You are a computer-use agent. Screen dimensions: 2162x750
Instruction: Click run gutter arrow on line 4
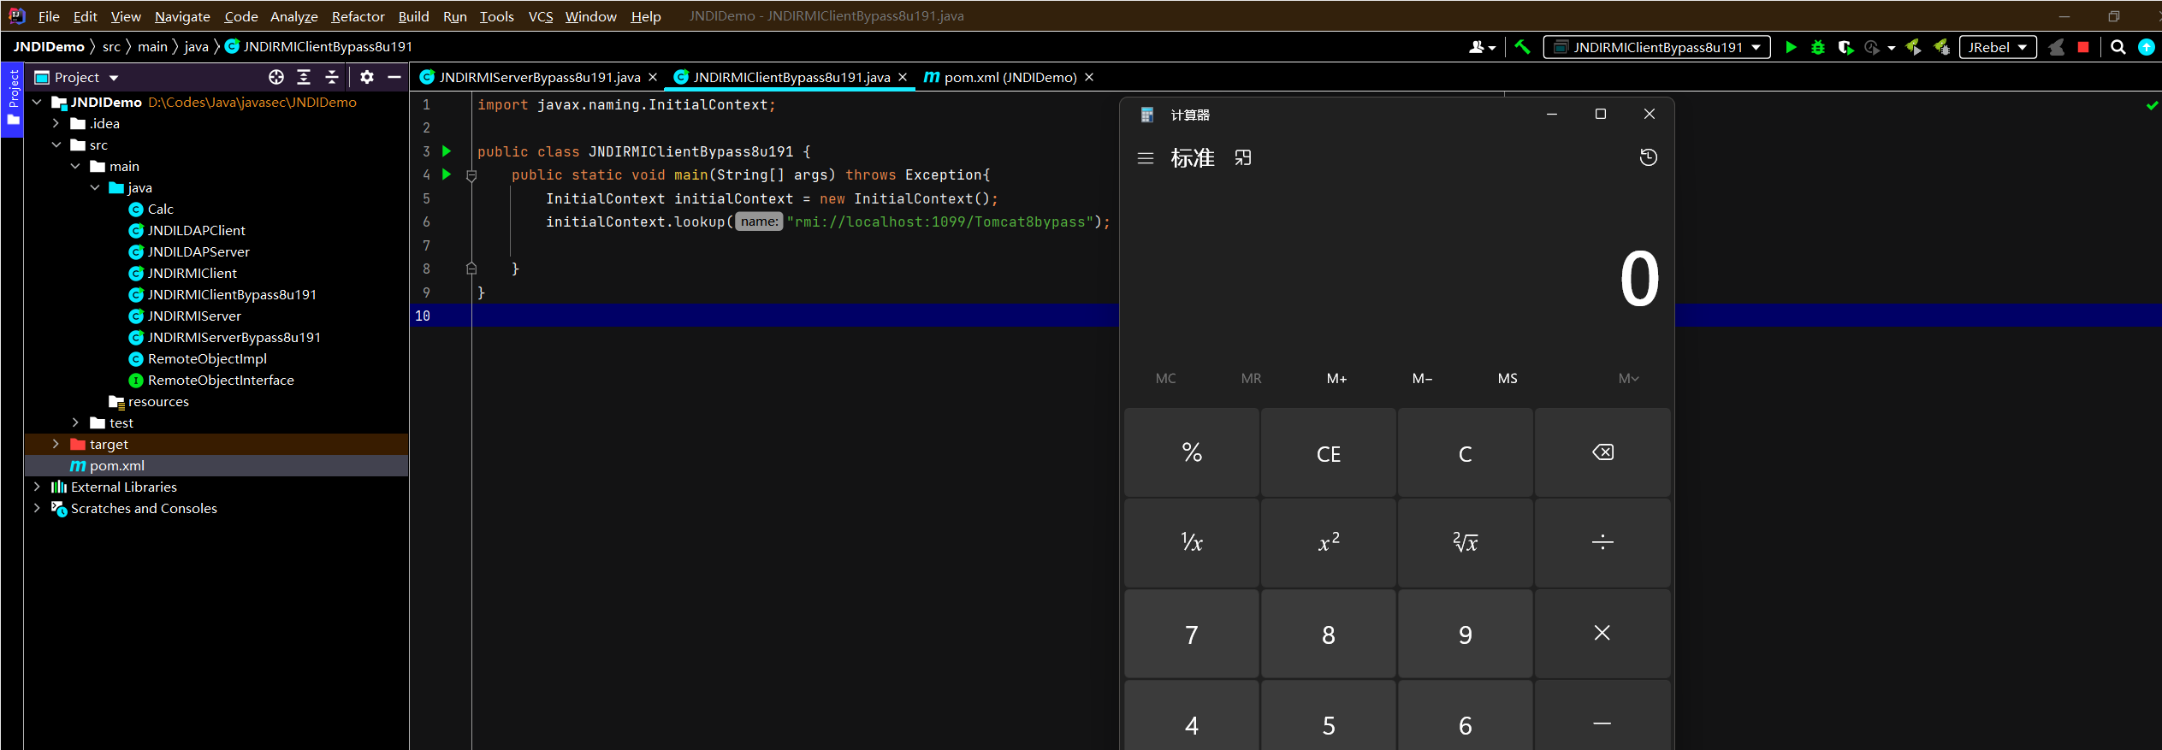[447, 174]
